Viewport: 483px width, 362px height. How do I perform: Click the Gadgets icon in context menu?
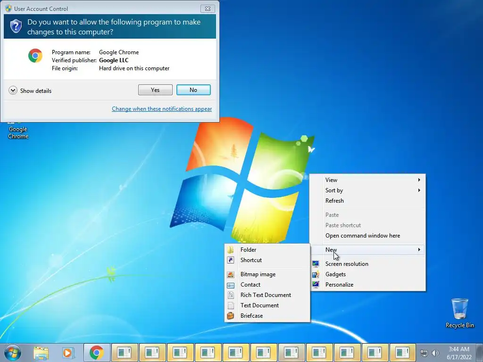(x=316, y=274)
